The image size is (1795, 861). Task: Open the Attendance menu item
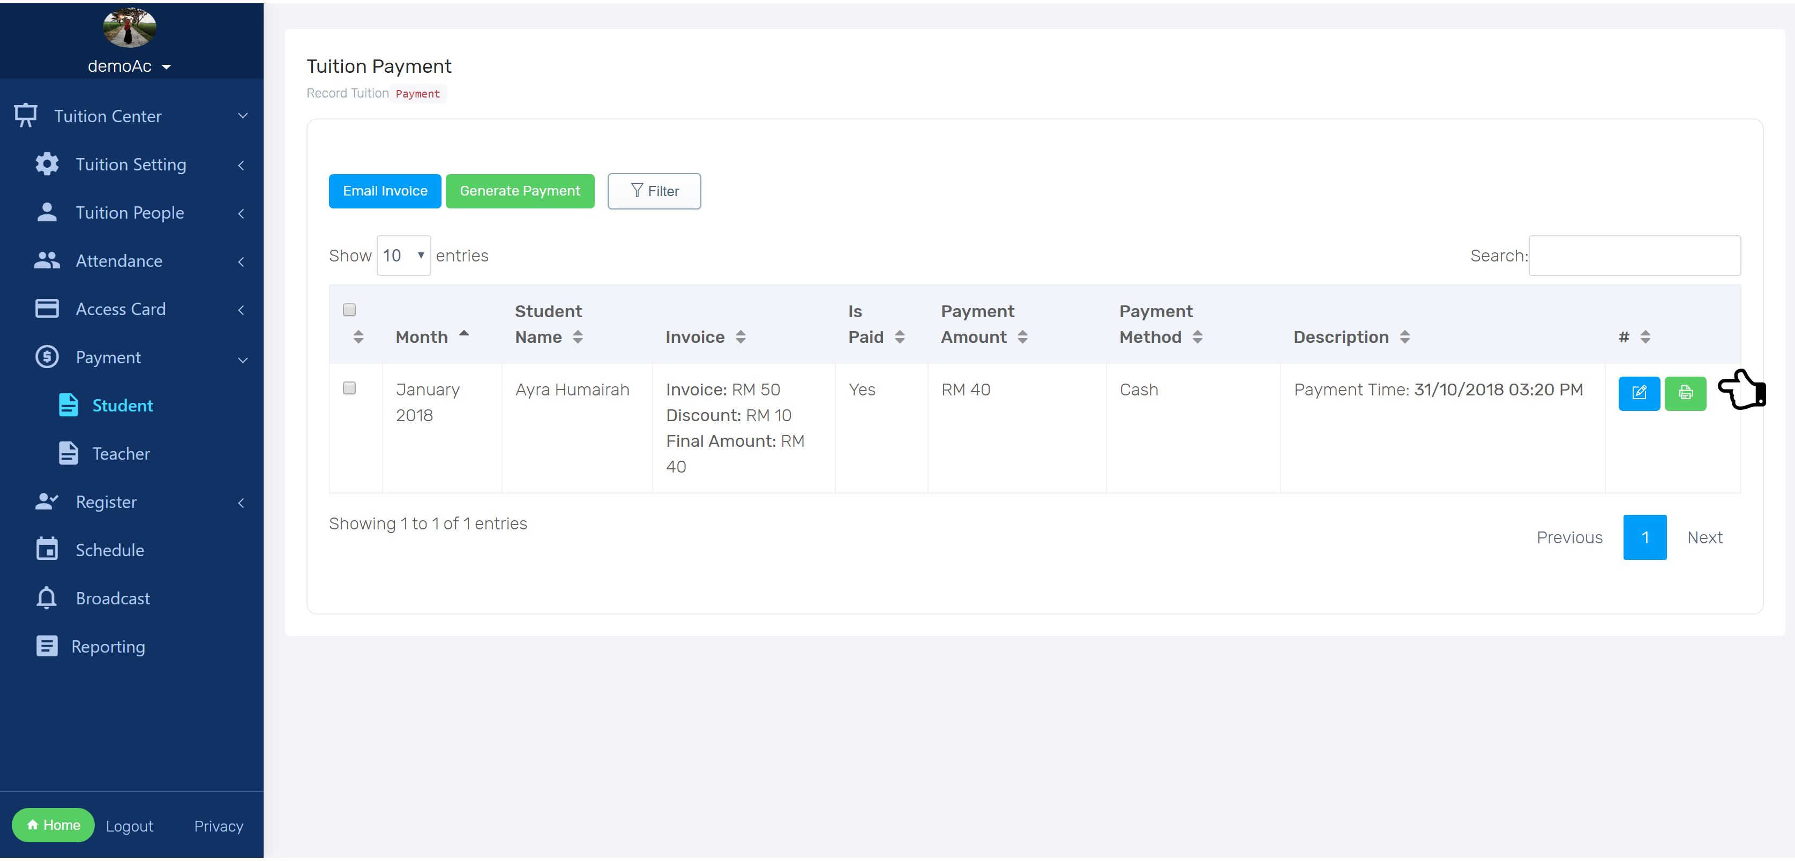(x=132, y=260)
